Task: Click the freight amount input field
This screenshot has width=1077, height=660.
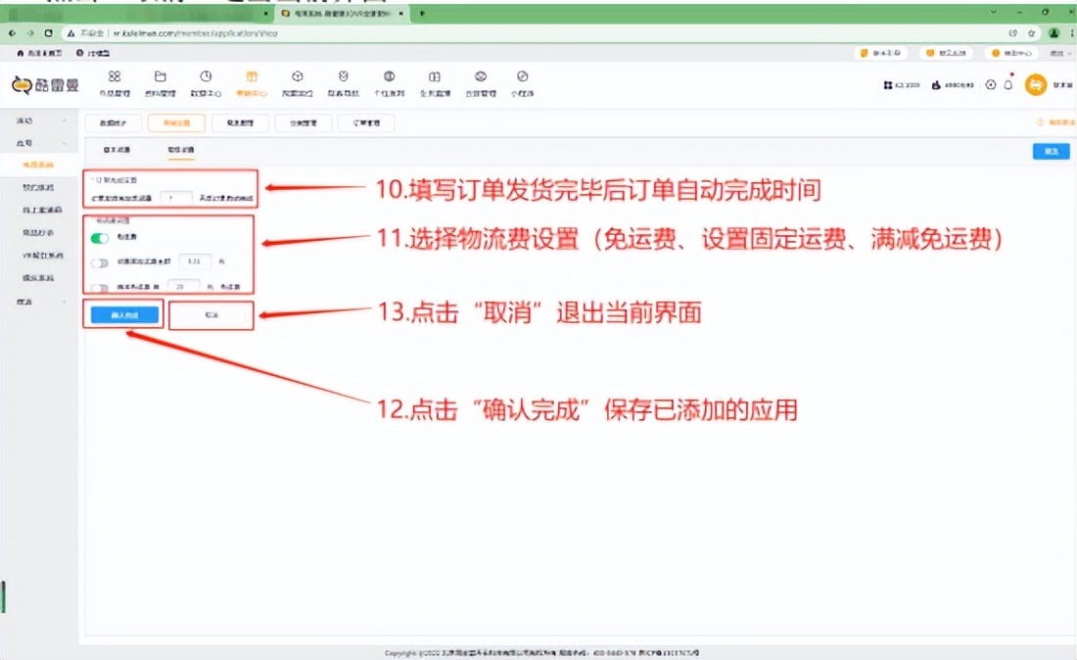Action: pos(195,262)
